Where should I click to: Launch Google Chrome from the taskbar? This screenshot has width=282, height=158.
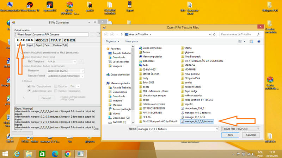68,154
